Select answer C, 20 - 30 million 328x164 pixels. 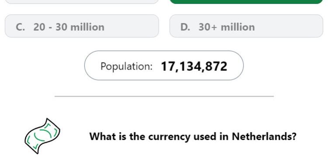pyautogui.click(x=82, y=26)
